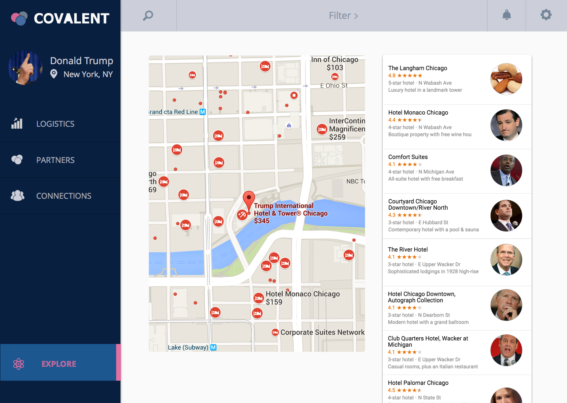Open the Connections menu item
The width and height of the screenshot is (567, 403).
pos(60,196)
